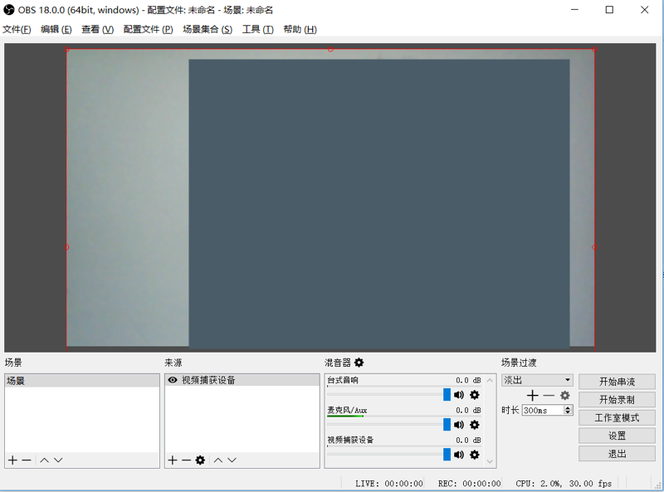The height and width of the screenshot is (492, 664).
Task: Click the 麦克风/Aux 0.0 dB value
Action: (468, 411)
